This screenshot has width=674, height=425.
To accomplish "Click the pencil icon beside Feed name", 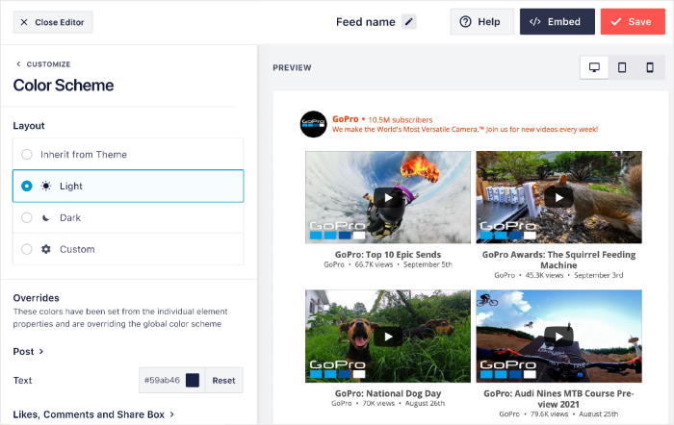I will (x=409, y=21).
